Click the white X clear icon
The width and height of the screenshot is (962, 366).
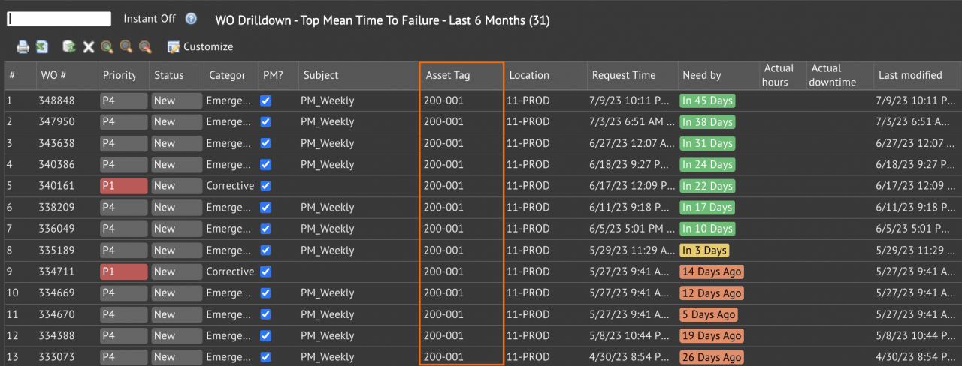pyautogui.click(x=88, y=47)
